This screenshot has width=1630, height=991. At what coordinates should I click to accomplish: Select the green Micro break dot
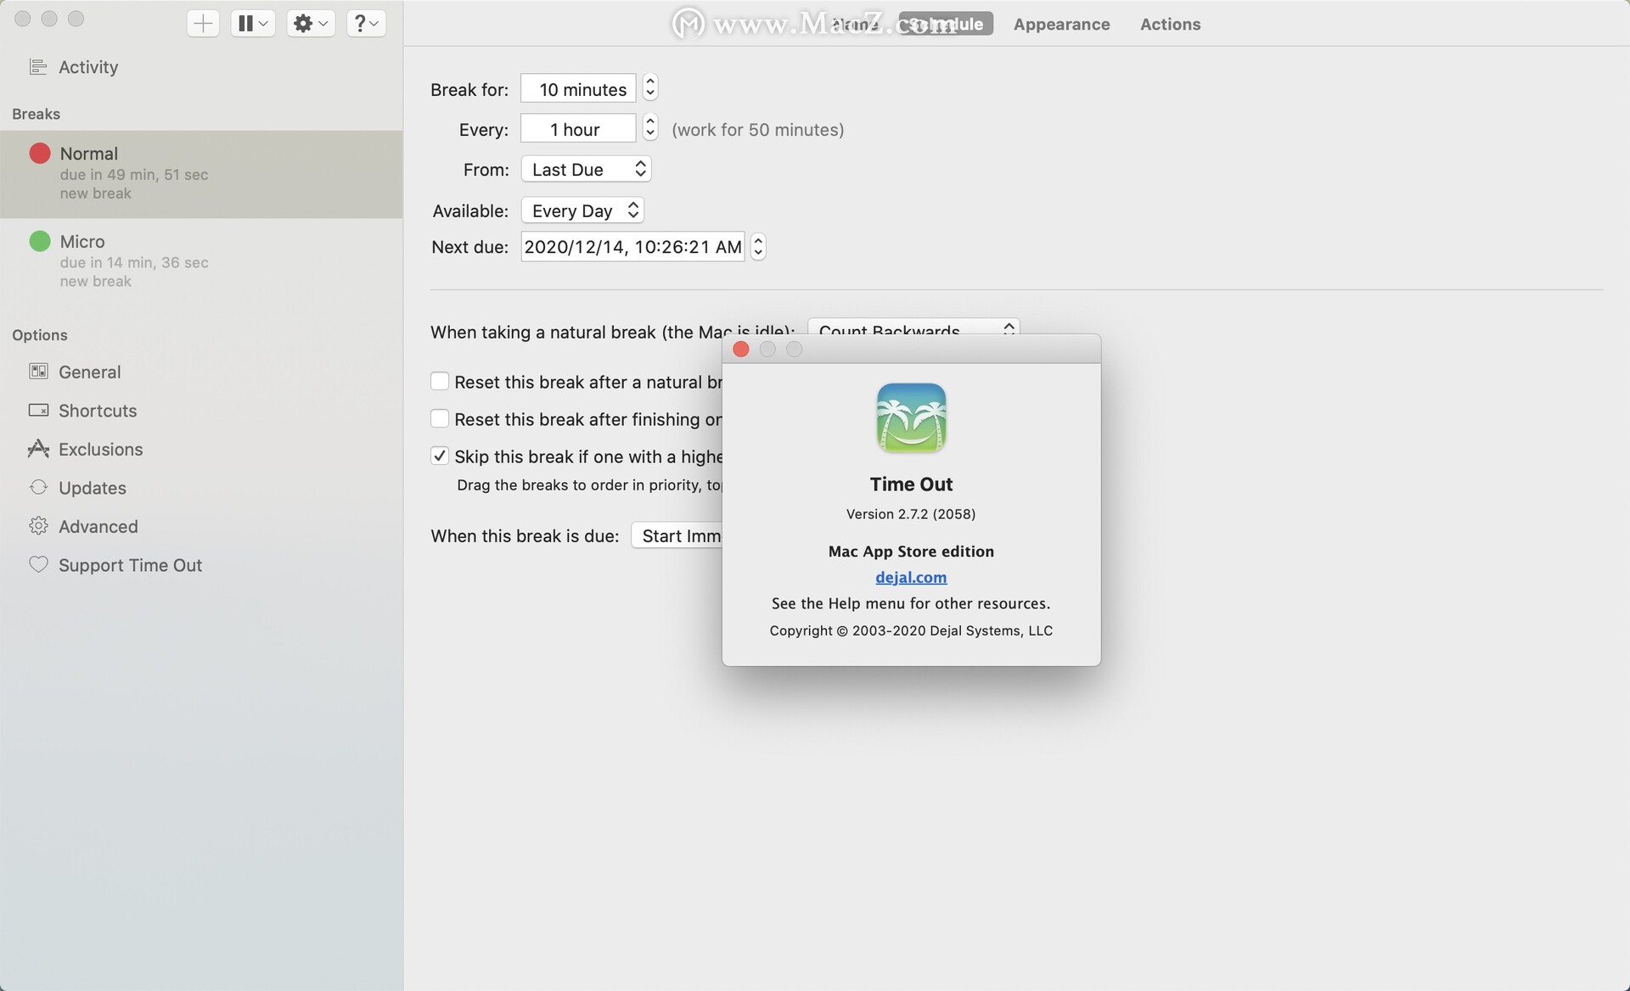[x=40, y=241]
